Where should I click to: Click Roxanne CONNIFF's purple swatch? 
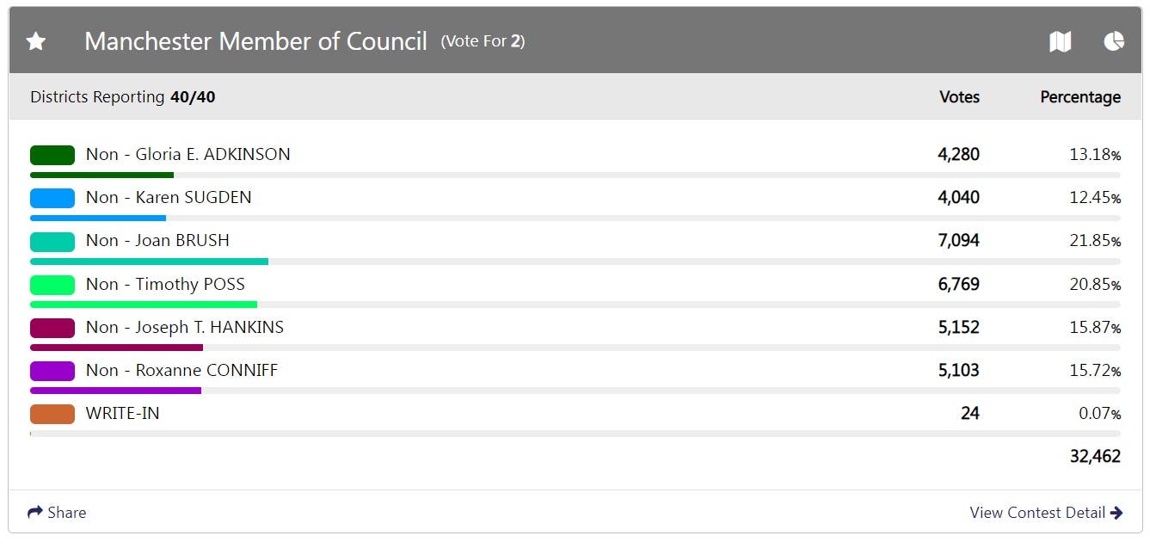pos(52,371)
